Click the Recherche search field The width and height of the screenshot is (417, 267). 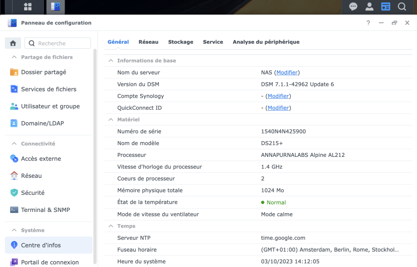(x=58, y=43)
